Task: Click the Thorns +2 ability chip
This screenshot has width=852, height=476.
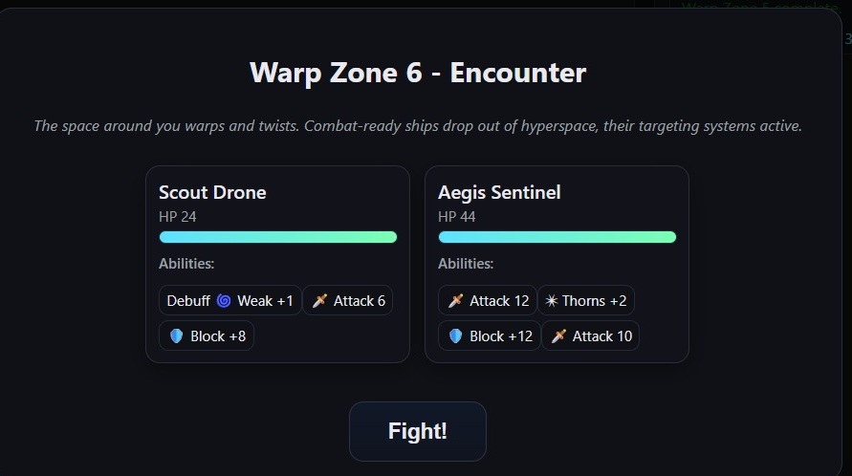Action: pos(586,301)
